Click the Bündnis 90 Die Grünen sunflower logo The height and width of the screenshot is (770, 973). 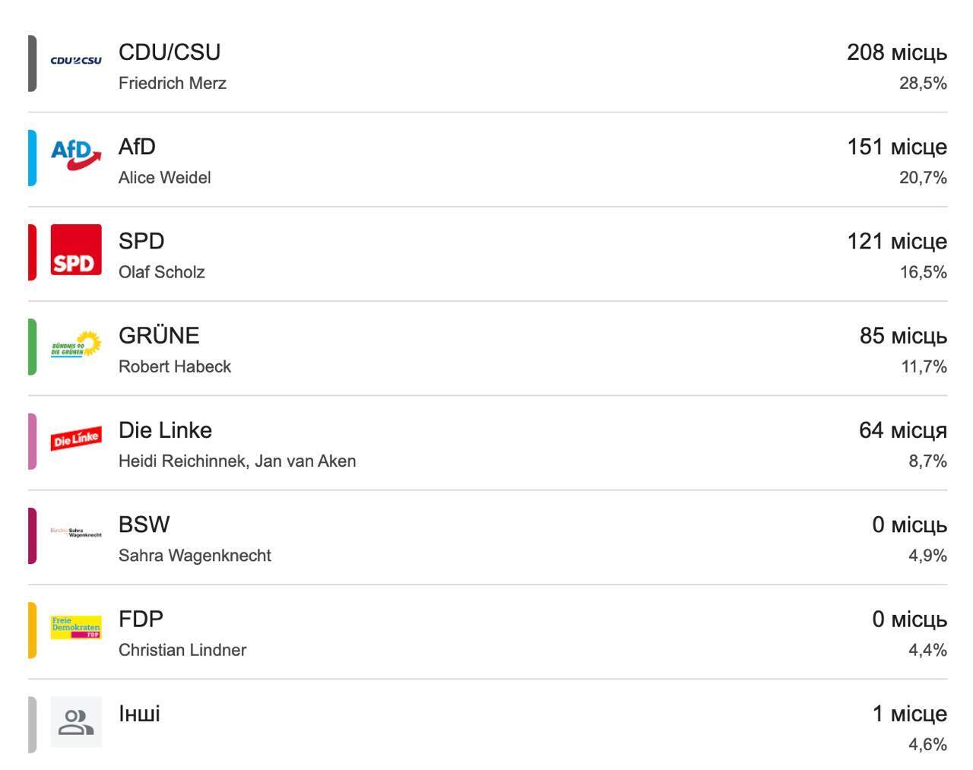(x=76, y=344)
